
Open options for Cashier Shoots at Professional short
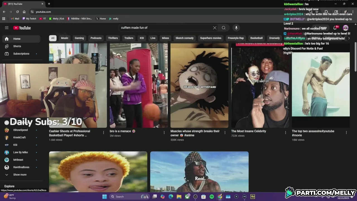tap(103, 133)
